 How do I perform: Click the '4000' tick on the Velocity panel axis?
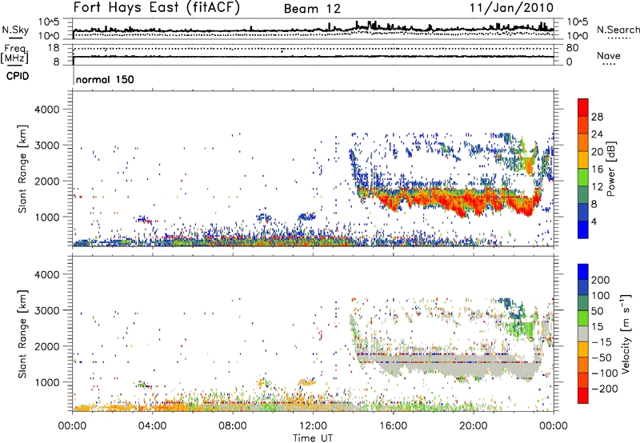(47, 274)
